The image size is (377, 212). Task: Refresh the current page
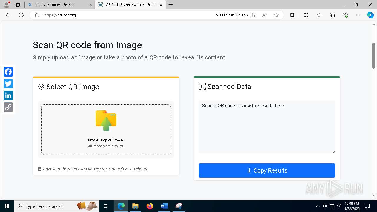[x=21, y=15]
